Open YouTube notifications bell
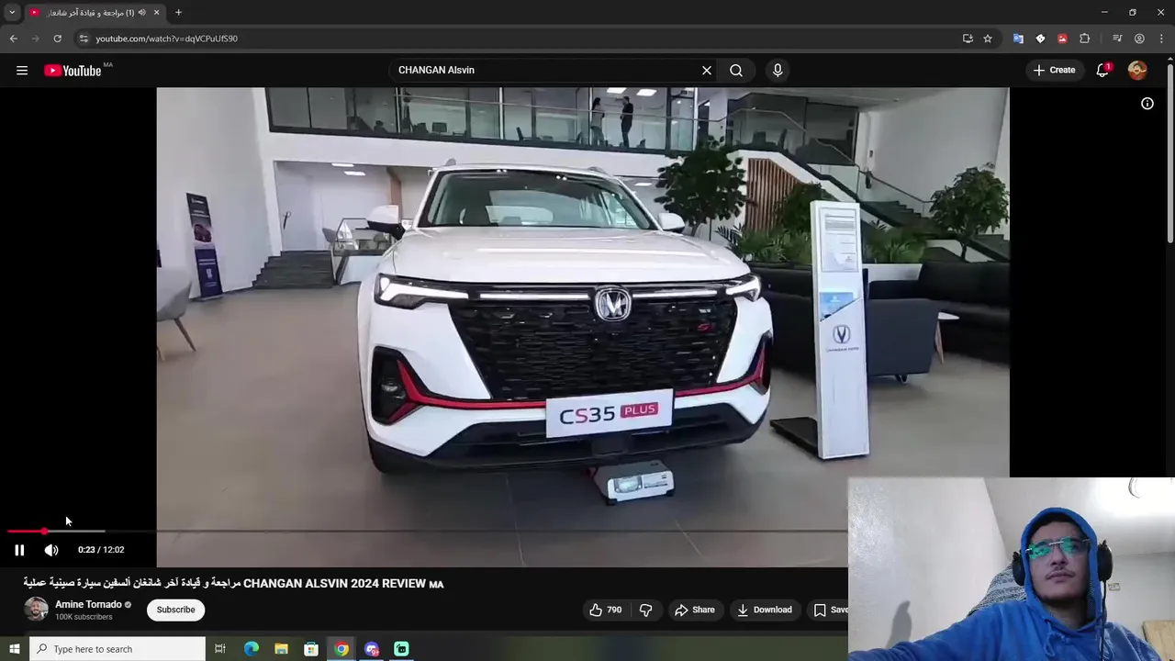 [1102, 70]
